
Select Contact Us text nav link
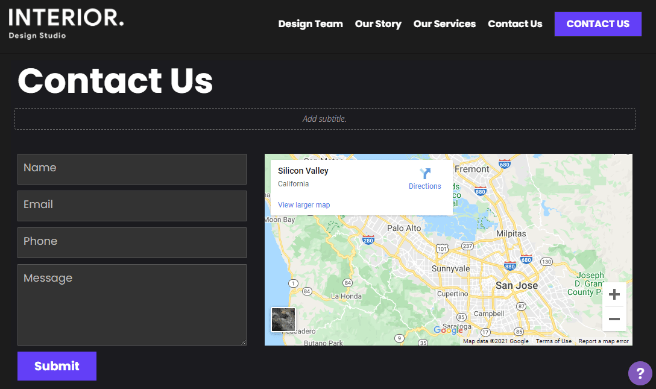point(515,24)
